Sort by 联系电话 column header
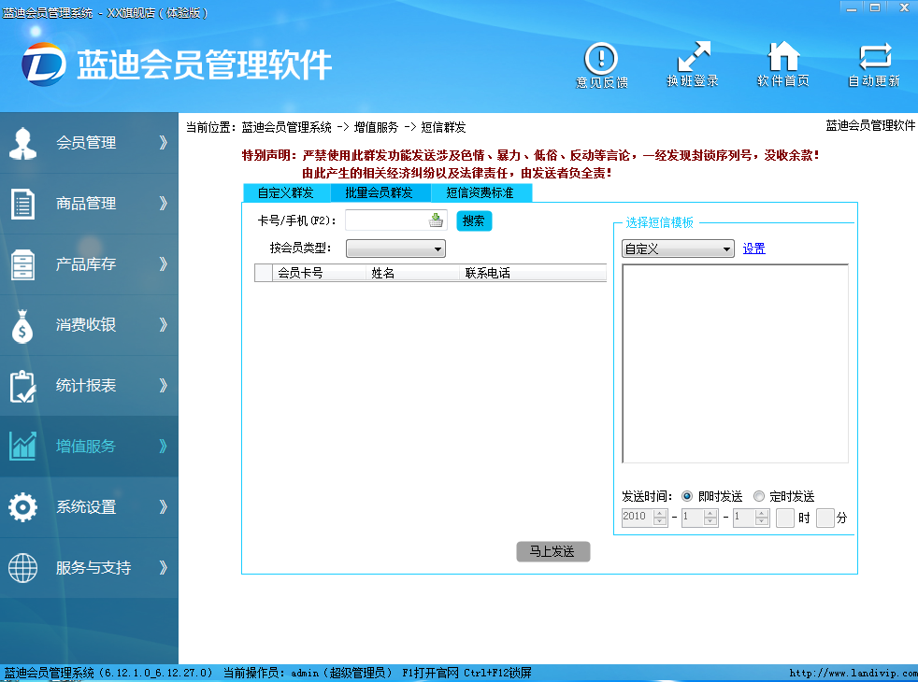Viewport: 918px width, 682px height. (x=533, y=273)
